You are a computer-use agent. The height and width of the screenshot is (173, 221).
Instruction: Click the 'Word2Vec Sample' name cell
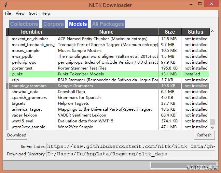76,127
